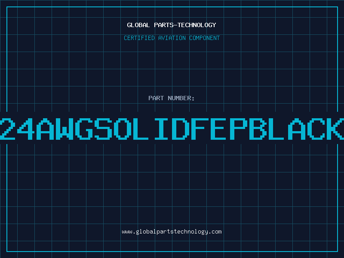This screenshot has width=344, height=258.
Task: Click the PART NUMBER: label
Action: (172, 98)
